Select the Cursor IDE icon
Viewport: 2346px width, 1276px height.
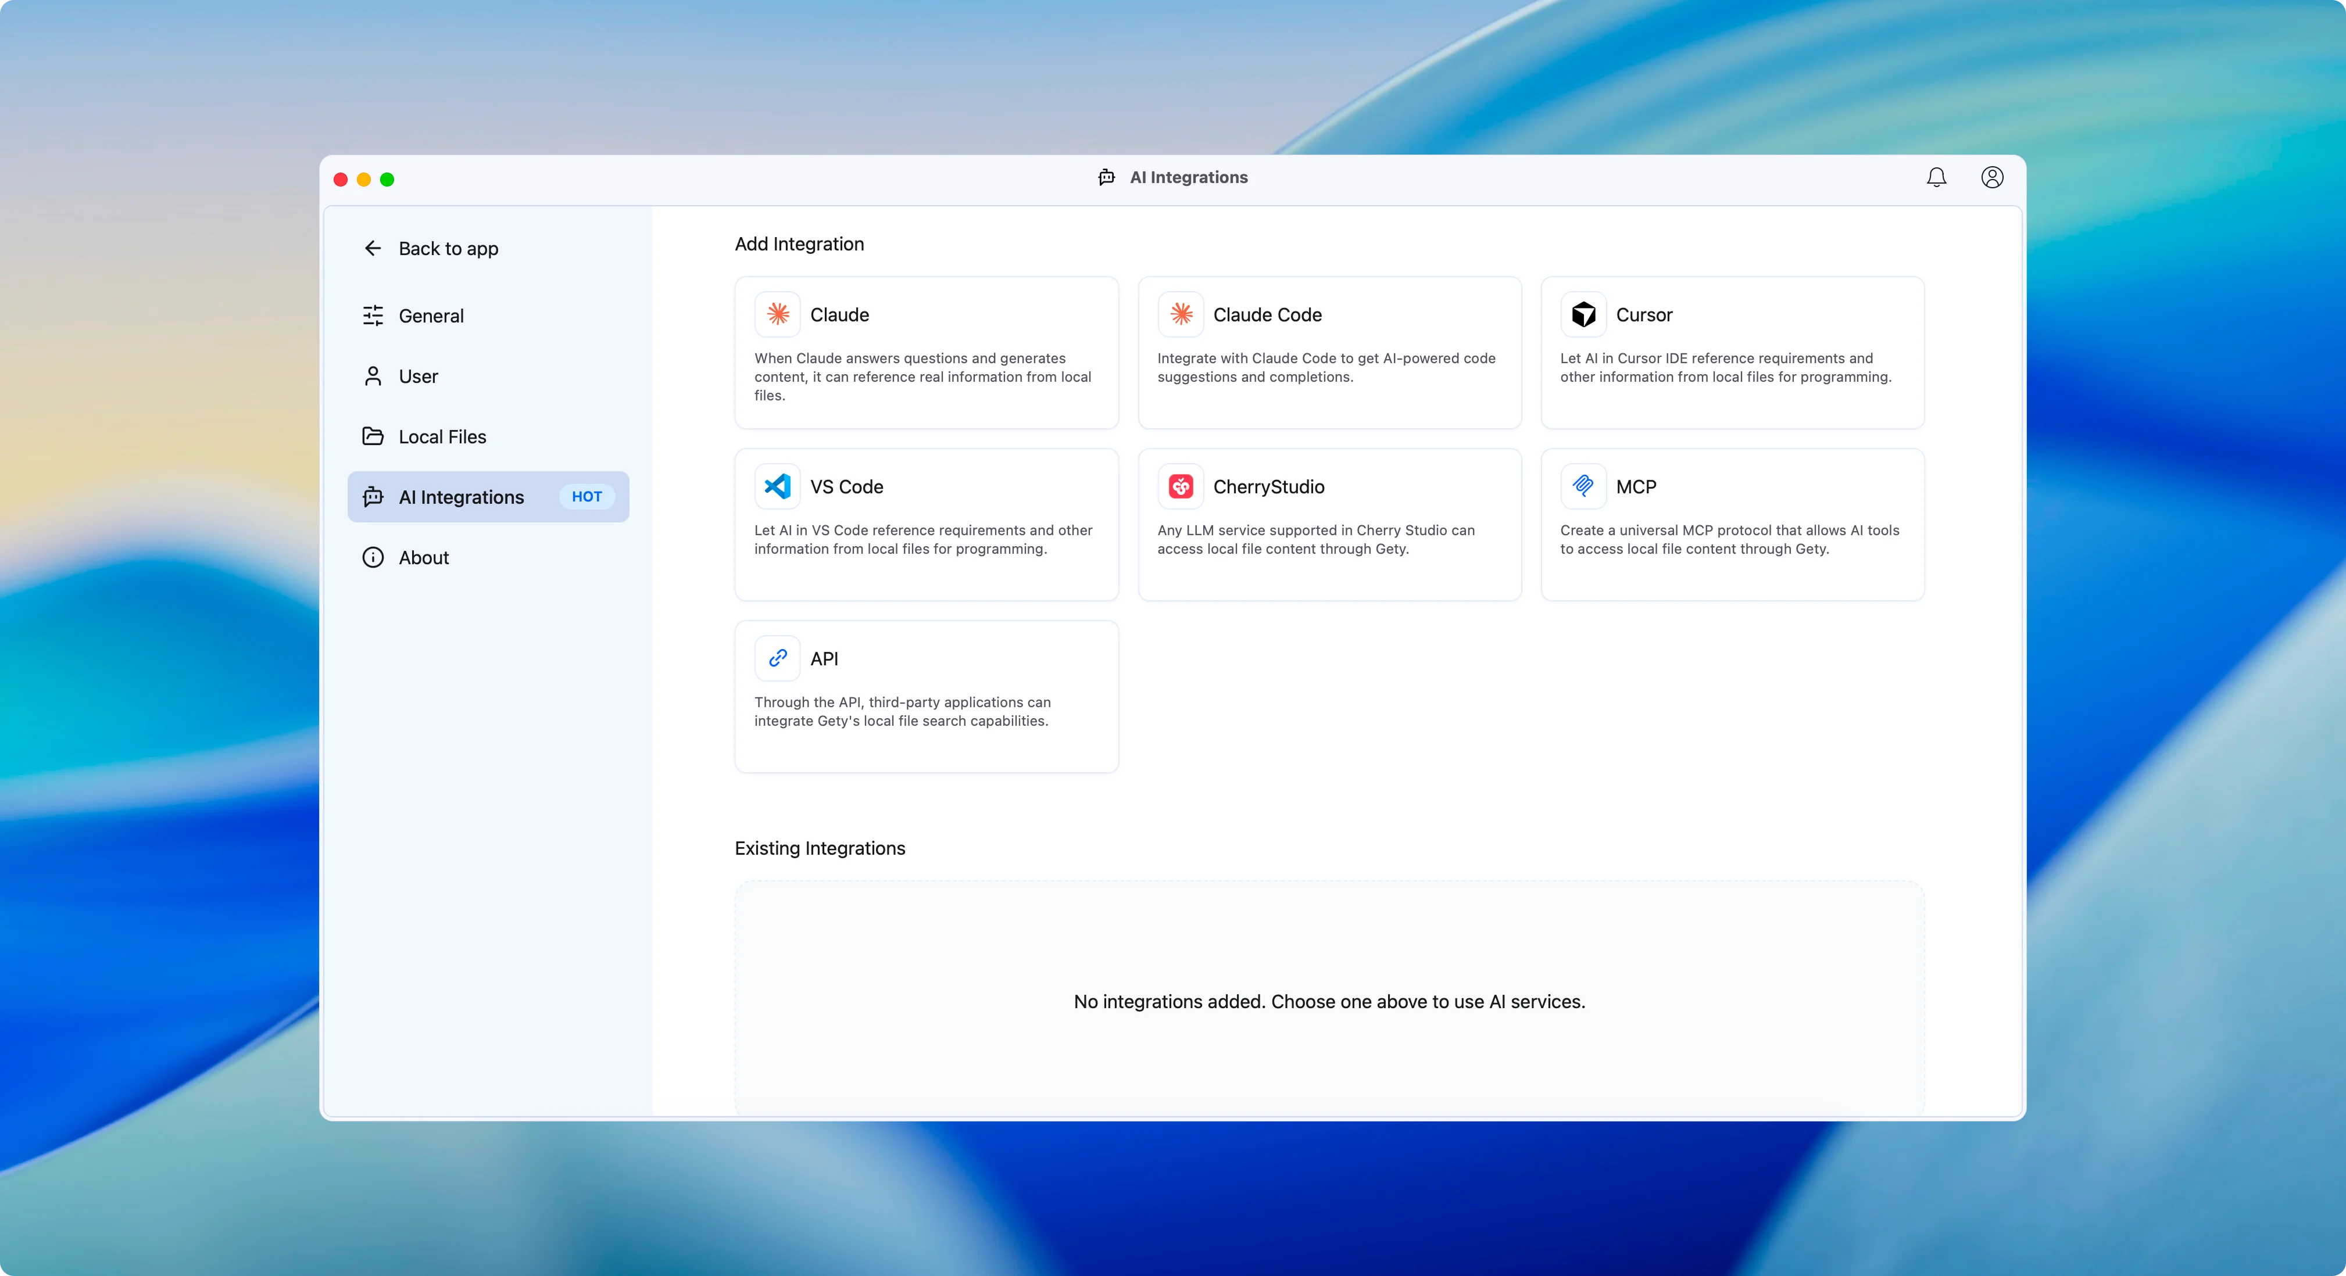1583,315
